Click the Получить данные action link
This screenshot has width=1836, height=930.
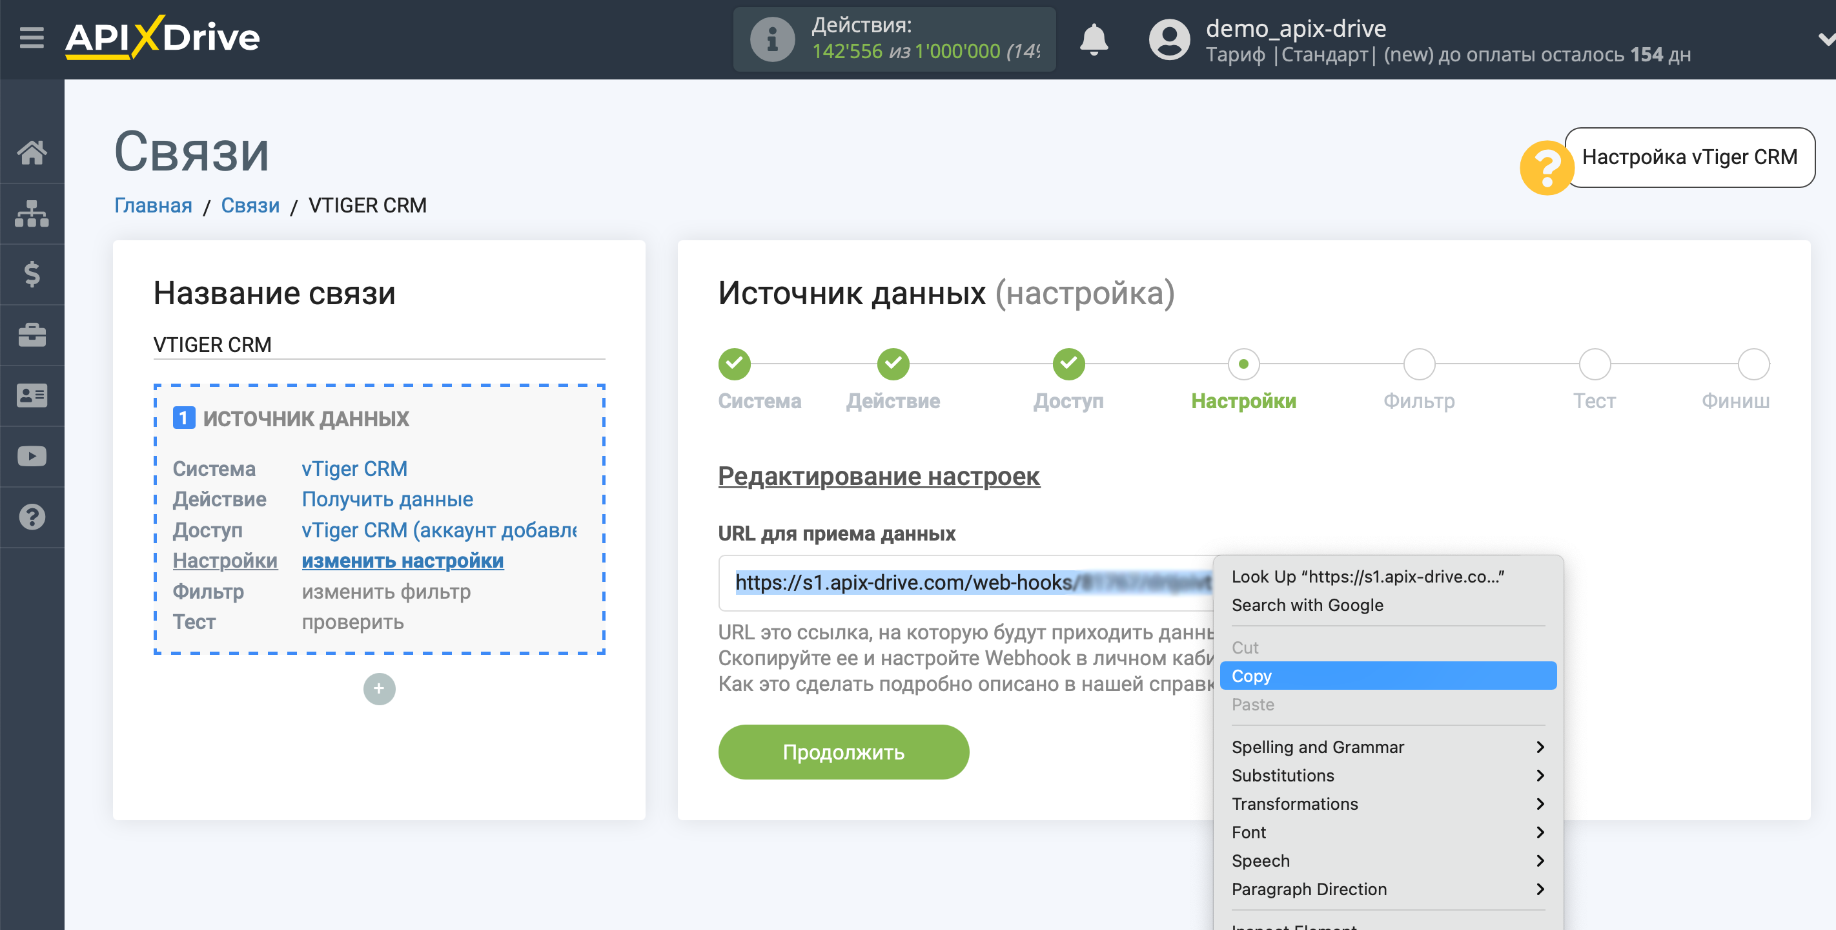(387, 499)
